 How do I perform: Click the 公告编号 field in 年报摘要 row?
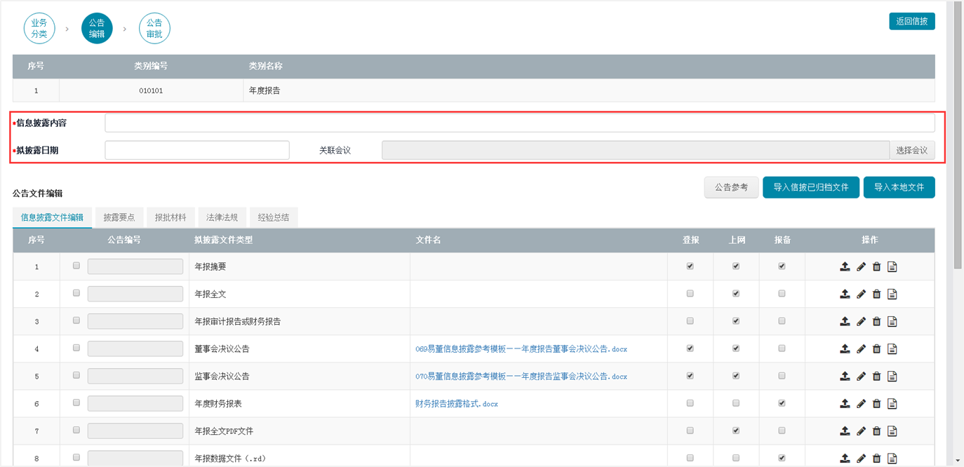pos(135,266)
